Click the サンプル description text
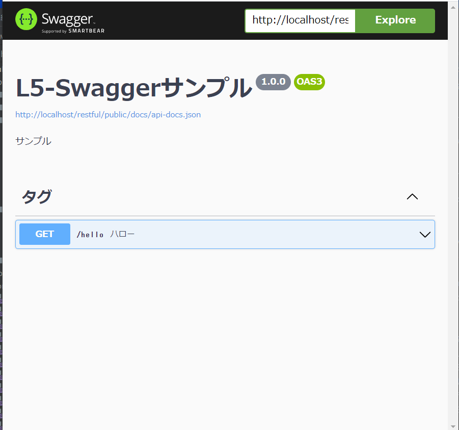This screenshot has width=459, height=430. [34, 141]
